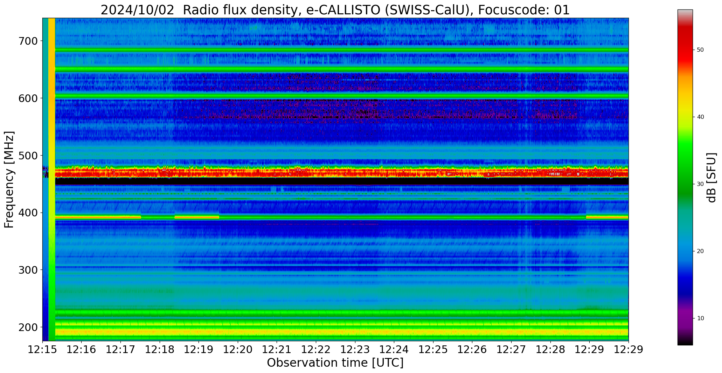Click the yellow vertical stripe at plot start
The image size is (722, 373).
51,179
